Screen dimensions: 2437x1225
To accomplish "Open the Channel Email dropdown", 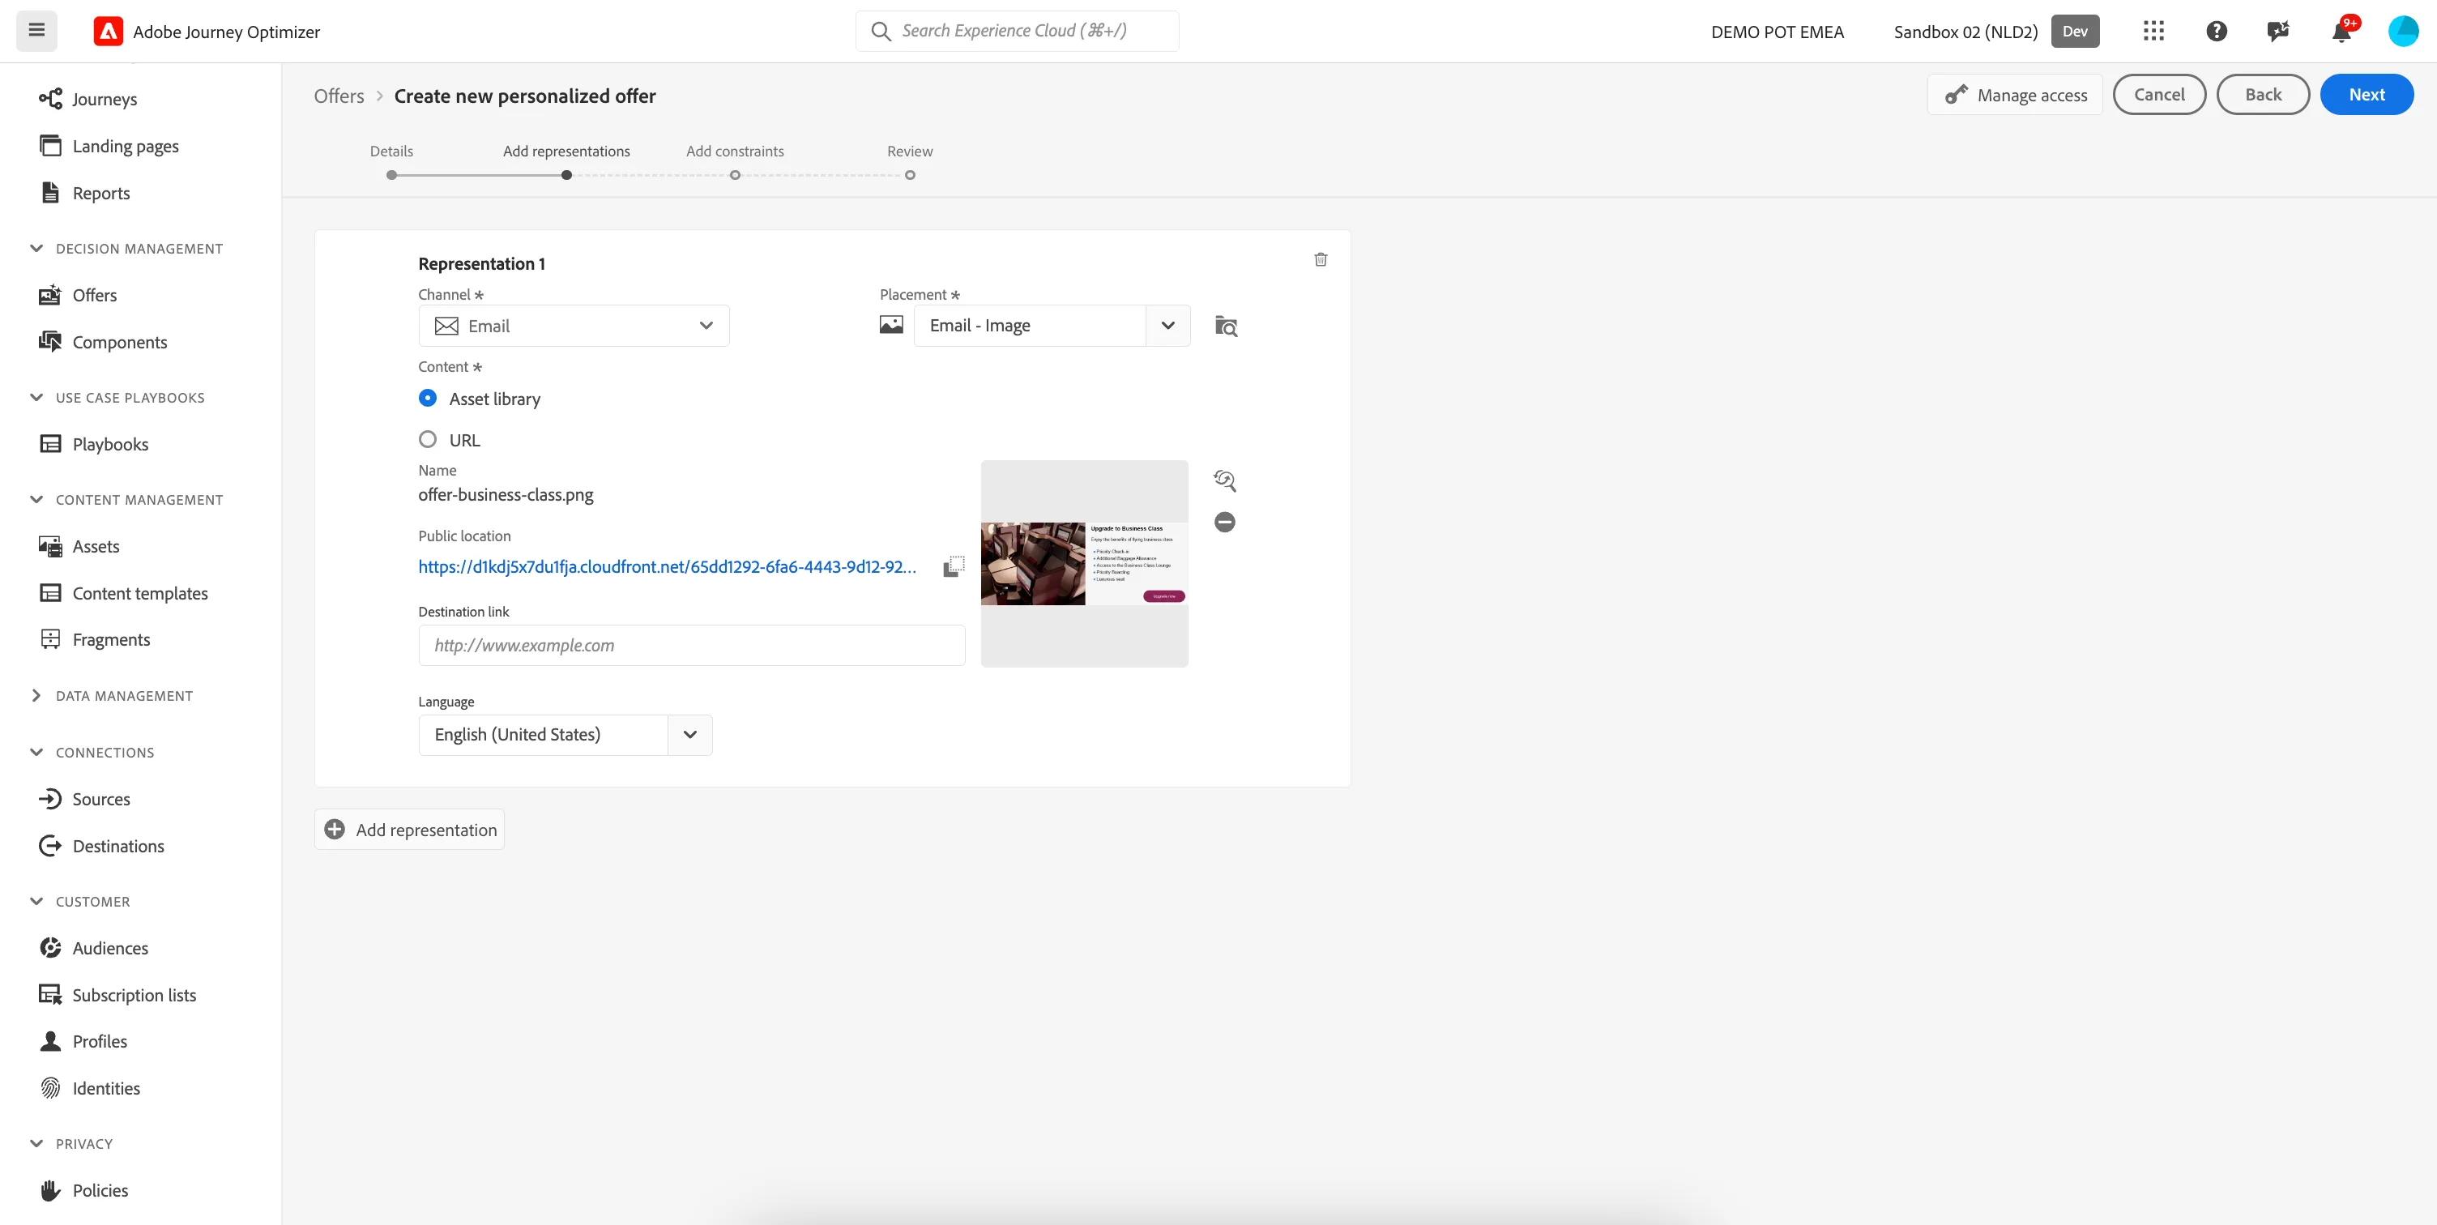I will tap(574, 326).
